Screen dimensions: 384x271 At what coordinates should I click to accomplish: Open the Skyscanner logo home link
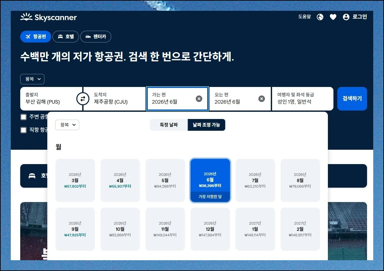click(x=48, y=17)
